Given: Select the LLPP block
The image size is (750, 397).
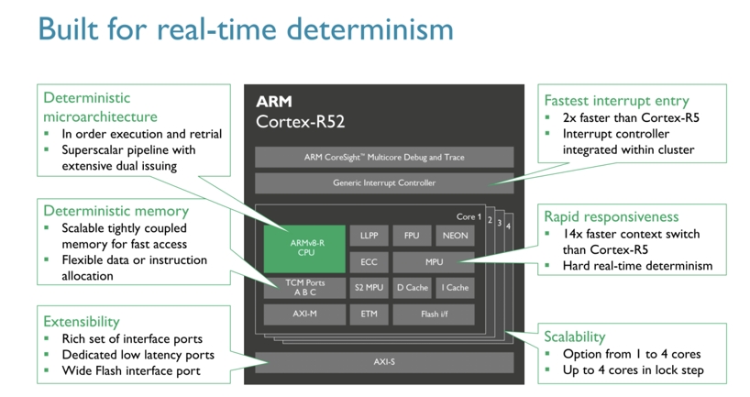Looking at the screenshot, I should [x=369, y=236].
